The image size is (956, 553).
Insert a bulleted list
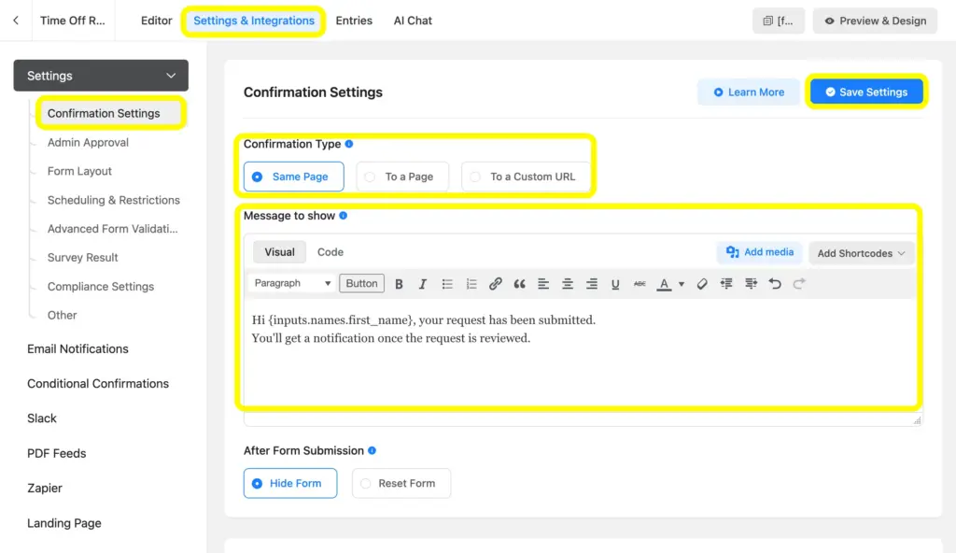click(x=447, y=284)
